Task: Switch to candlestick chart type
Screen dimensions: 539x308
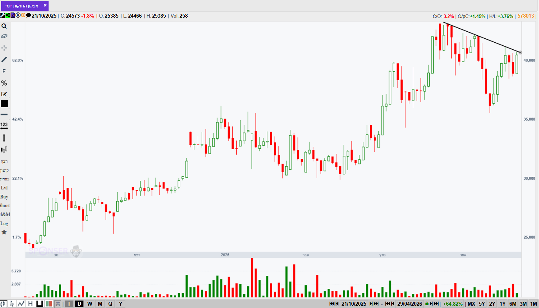Action: pyautogui.click(x=4, y=304)
